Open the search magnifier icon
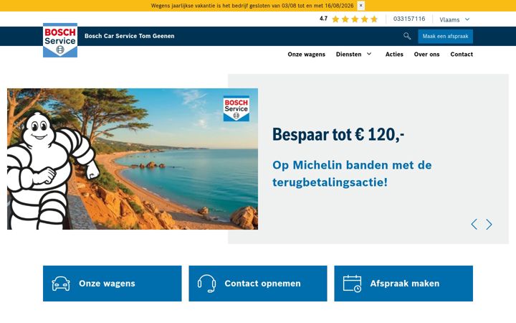 coord(407,37)
